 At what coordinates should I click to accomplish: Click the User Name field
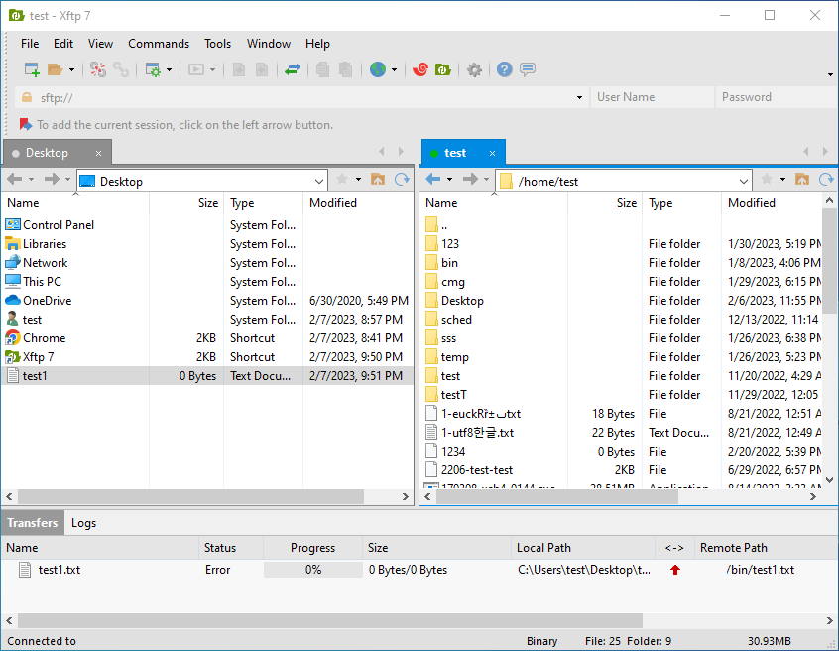[653, 97]
